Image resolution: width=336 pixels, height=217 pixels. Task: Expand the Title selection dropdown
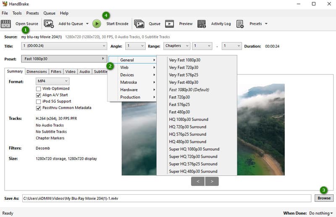[x=64, y=46]
